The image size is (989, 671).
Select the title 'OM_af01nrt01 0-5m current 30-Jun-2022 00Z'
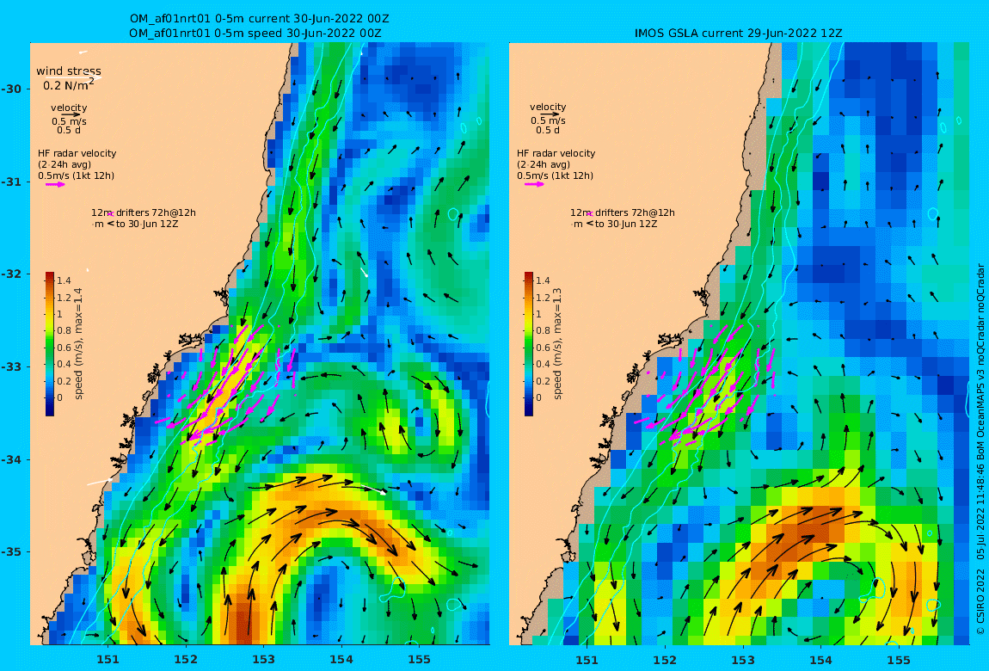coord(260,19)
